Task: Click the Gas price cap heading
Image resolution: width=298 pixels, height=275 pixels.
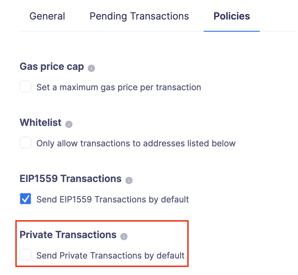Action: point(51,66)
